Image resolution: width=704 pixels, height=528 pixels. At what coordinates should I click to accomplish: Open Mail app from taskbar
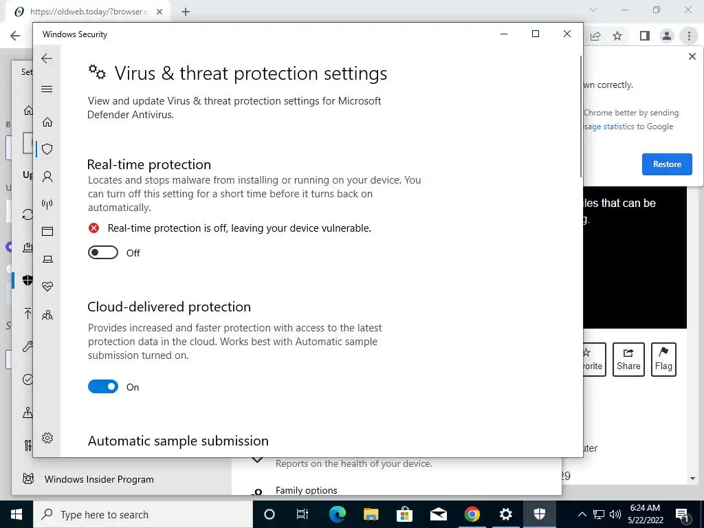point(438,514)
